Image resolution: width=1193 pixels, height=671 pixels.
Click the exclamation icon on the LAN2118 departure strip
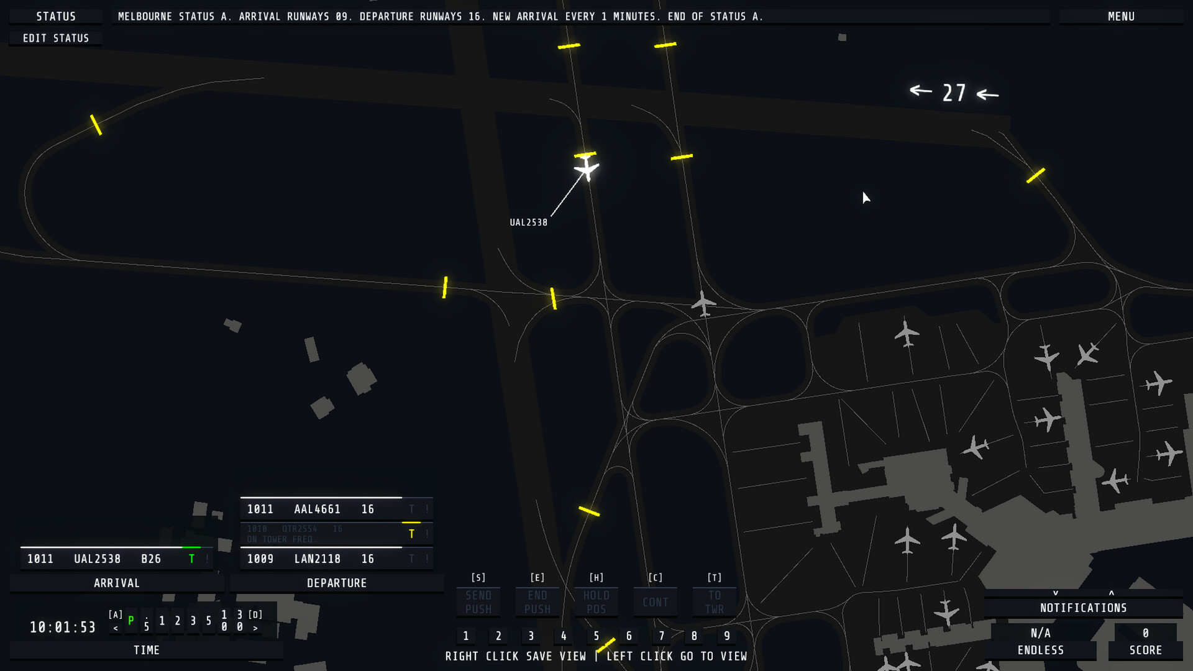(x=427, y=559)
